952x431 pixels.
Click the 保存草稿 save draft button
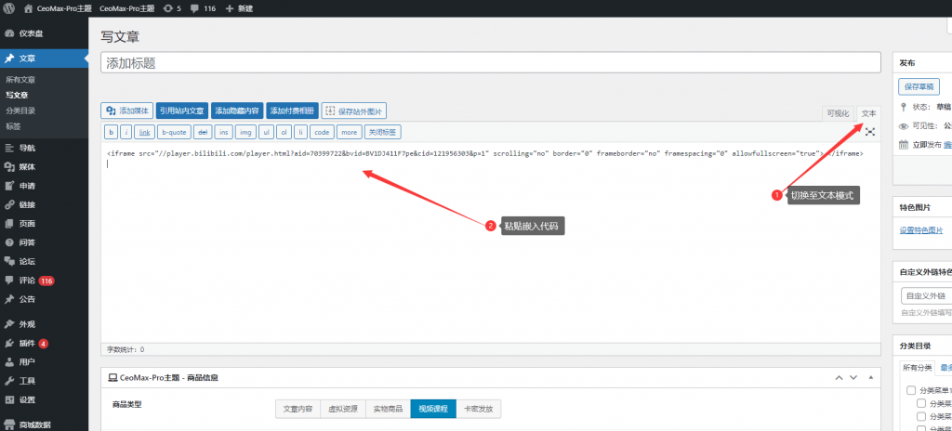click(x=919, y=86)
